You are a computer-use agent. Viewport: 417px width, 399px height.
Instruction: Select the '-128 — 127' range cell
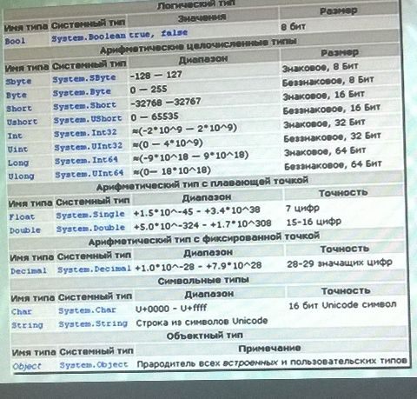[x=156, y=76]
